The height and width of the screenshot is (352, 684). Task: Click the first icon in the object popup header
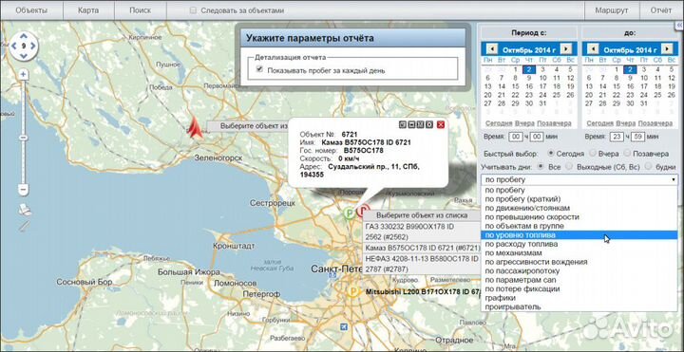(403, 125)
